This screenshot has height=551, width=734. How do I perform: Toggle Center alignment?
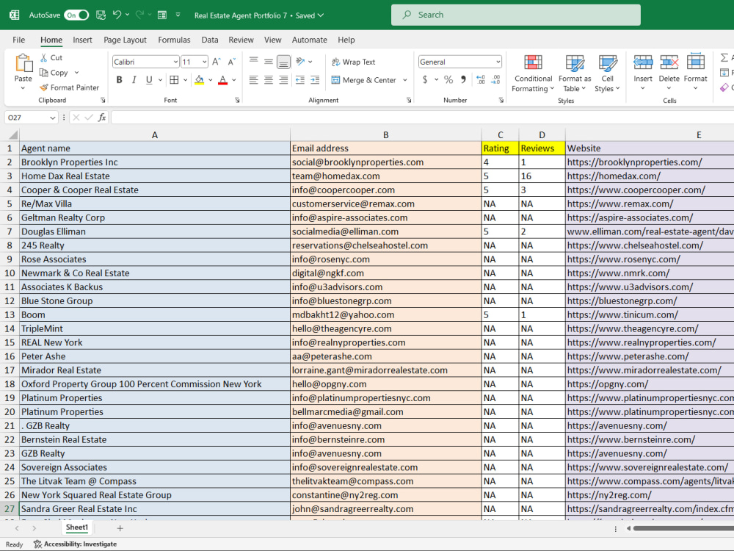[x=269, y=80]
